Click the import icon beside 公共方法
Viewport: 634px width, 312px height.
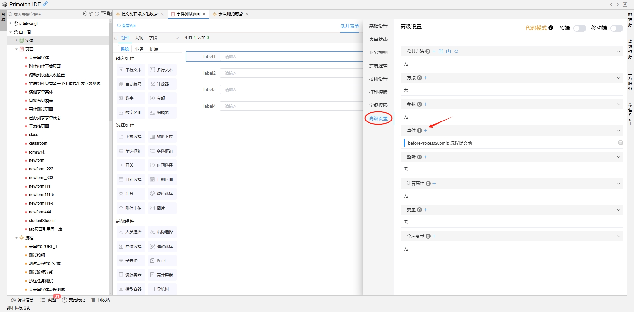tap(448, 51)
